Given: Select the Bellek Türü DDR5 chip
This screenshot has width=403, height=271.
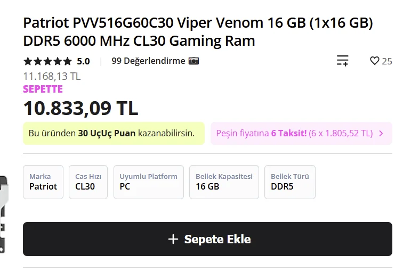Looking at the screenshot, I should 289,182.
